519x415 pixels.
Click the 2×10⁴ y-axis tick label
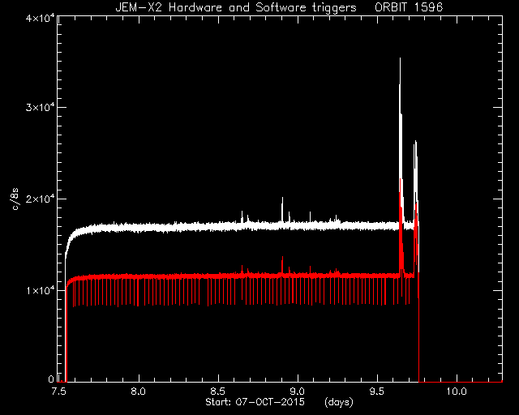(x=38, y=199)
